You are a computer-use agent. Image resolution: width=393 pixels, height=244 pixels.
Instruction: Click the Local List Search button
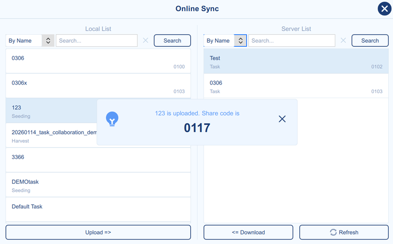(x=172, y=40)
